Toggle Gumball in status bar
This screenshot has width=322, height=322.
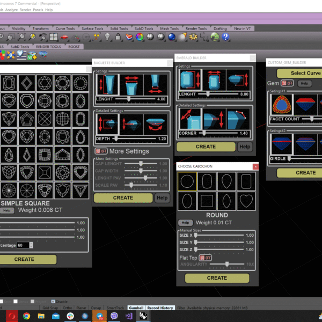coord(136,308)
